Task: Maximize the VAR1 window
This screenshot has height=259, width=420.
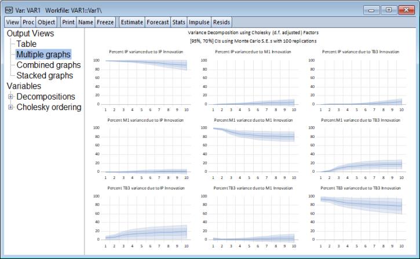Action: tap(389, 9)
